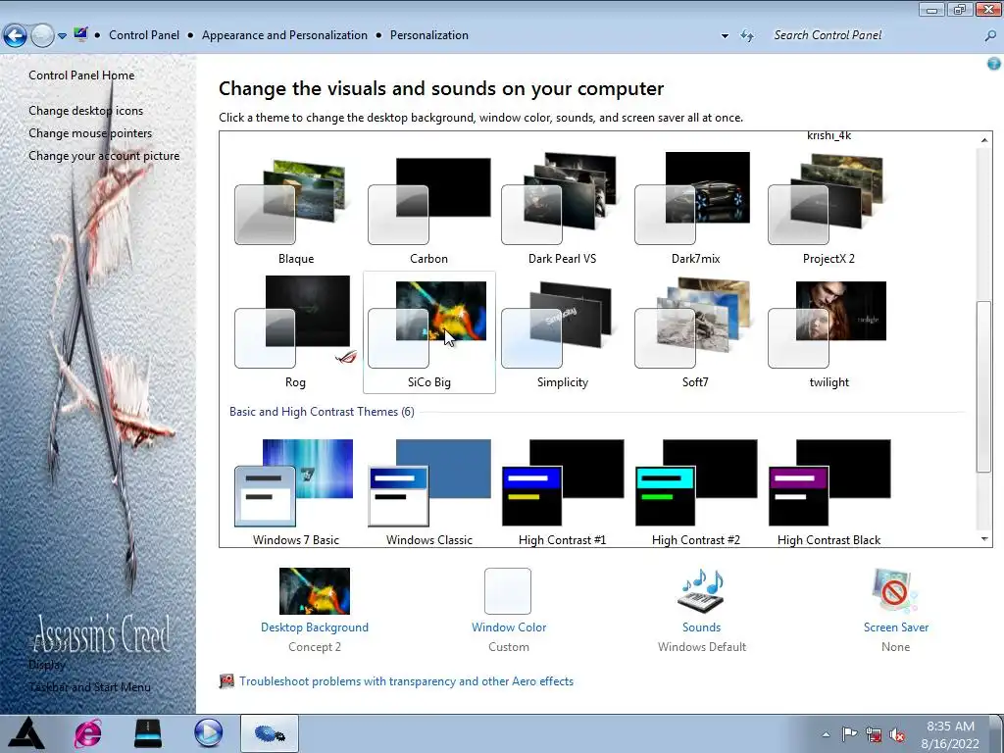This screenshot has height=753, width=1004.
Task: Click the Personalization taskbar button
Action: pos(270,733)
